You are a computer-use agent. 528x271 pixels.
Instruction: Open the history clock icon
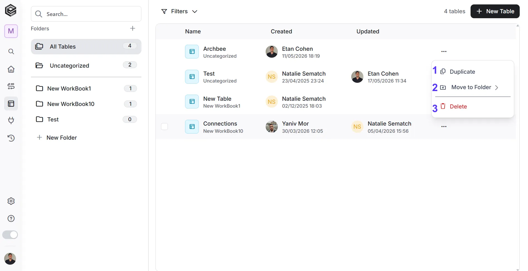(11, 138)
